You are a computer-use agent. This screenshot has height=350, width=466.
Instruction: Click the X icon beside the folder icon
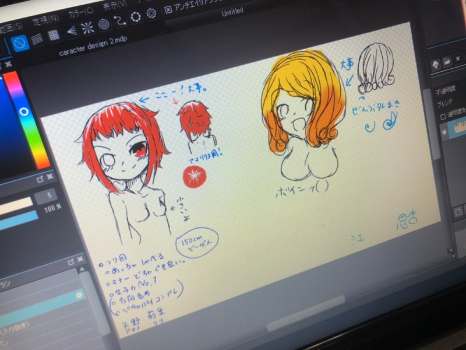458,59
